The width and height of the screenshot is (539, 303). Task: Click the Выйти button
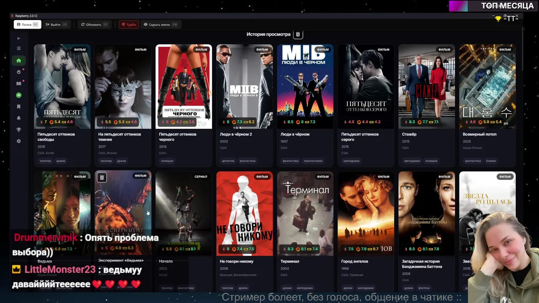click(56, 24)
